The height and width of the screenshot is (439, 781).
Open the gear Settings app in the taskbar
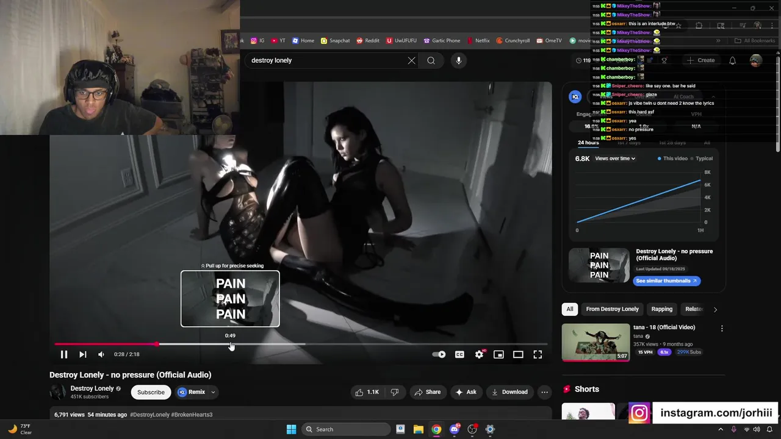point(489,429)
